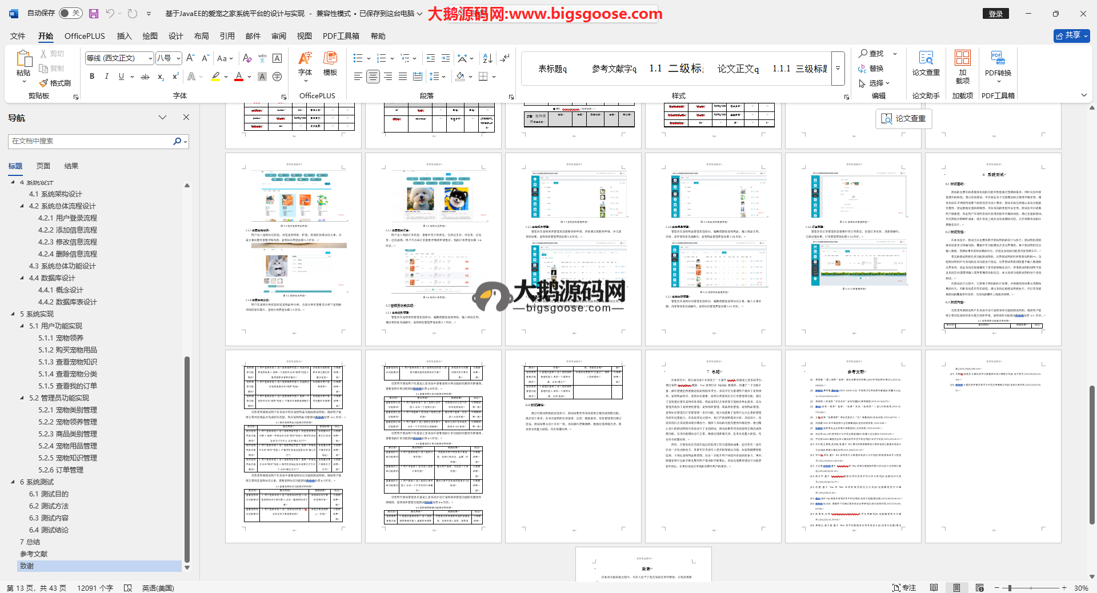Screen dimensions: 1097x593
Task: Open the 插入 ribbon tab
Action: 124,36
